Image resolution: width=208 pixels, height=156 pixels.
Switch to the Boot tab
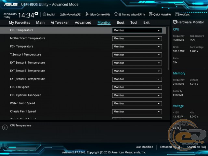tap(121, 22)
